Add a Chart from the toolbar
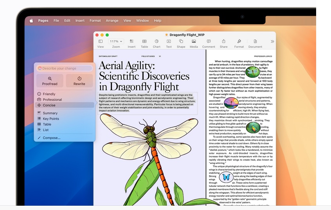 point(157,41)
